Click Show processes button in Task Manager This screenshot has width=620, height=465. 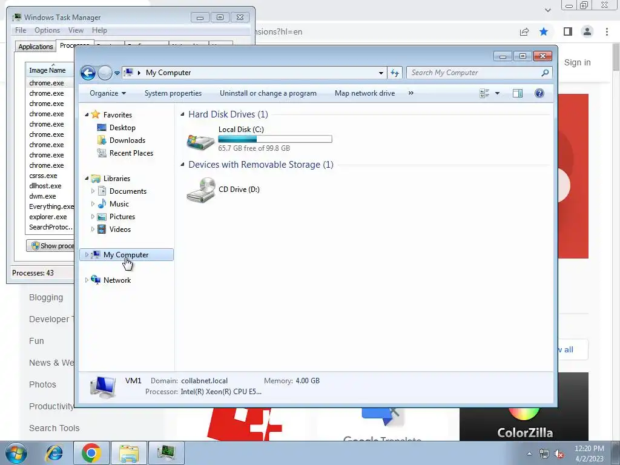click(x=50, y=246)
